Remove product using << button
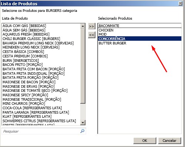 [92, 35]
